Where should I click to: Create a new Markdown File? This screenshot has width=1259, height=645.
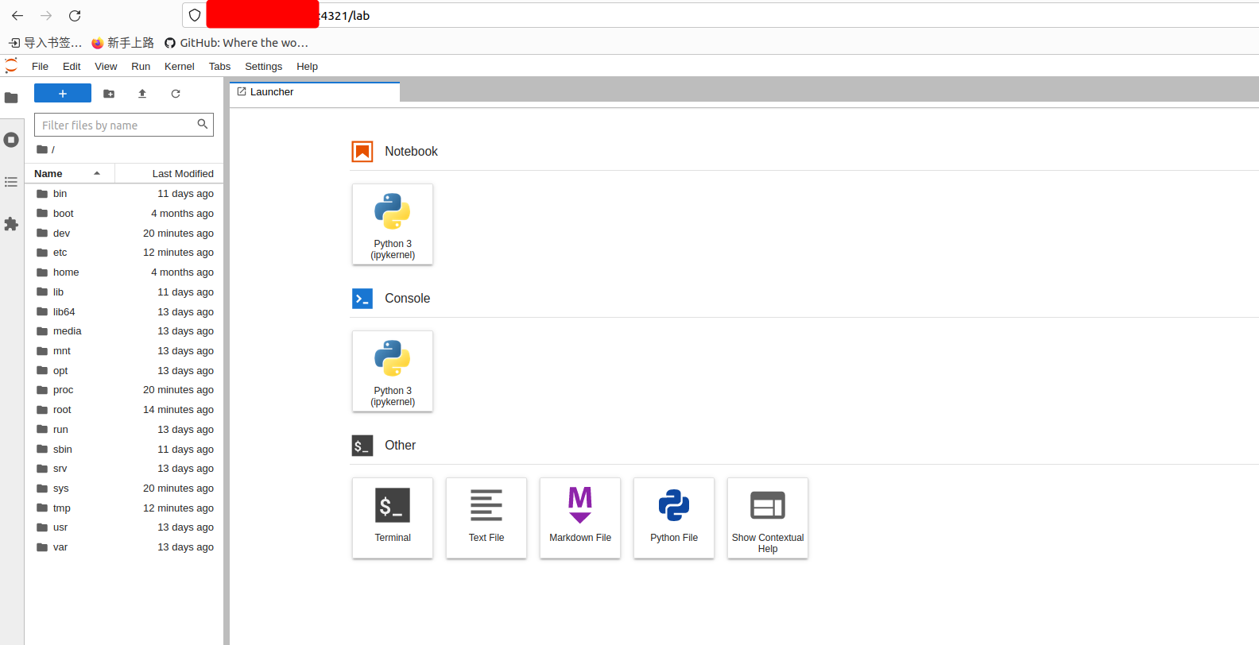tap(580, 517)
